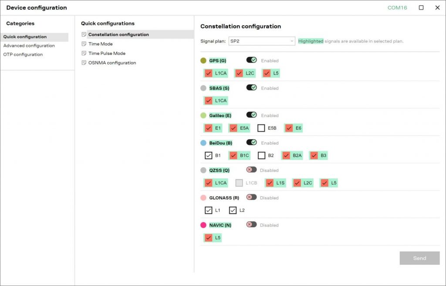This screenshot has width=446, height=286.
Task: Open OTP configuration category
Action: point(23,55)
